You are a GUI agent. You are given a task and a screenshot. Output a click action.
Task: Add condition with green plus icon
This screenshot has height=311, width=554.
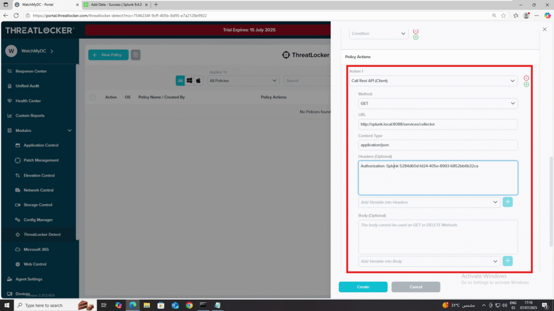point(415,37)
